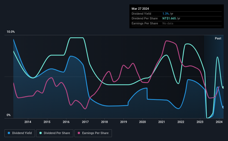Image resolution: width=228 pixels, height=141 pixels.
Task: Click the 2017 x-axis label
Action: click(85, 122)
